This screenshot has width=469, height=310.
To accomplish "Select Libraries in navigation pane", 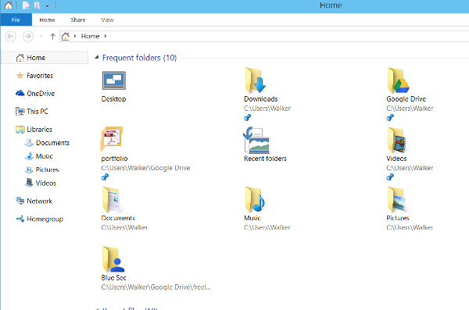I will 39,129.
